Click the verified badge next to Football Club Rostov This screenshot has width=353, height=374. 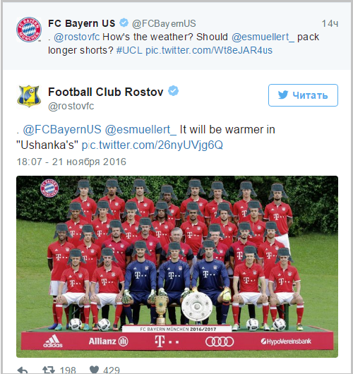(173, 91)
